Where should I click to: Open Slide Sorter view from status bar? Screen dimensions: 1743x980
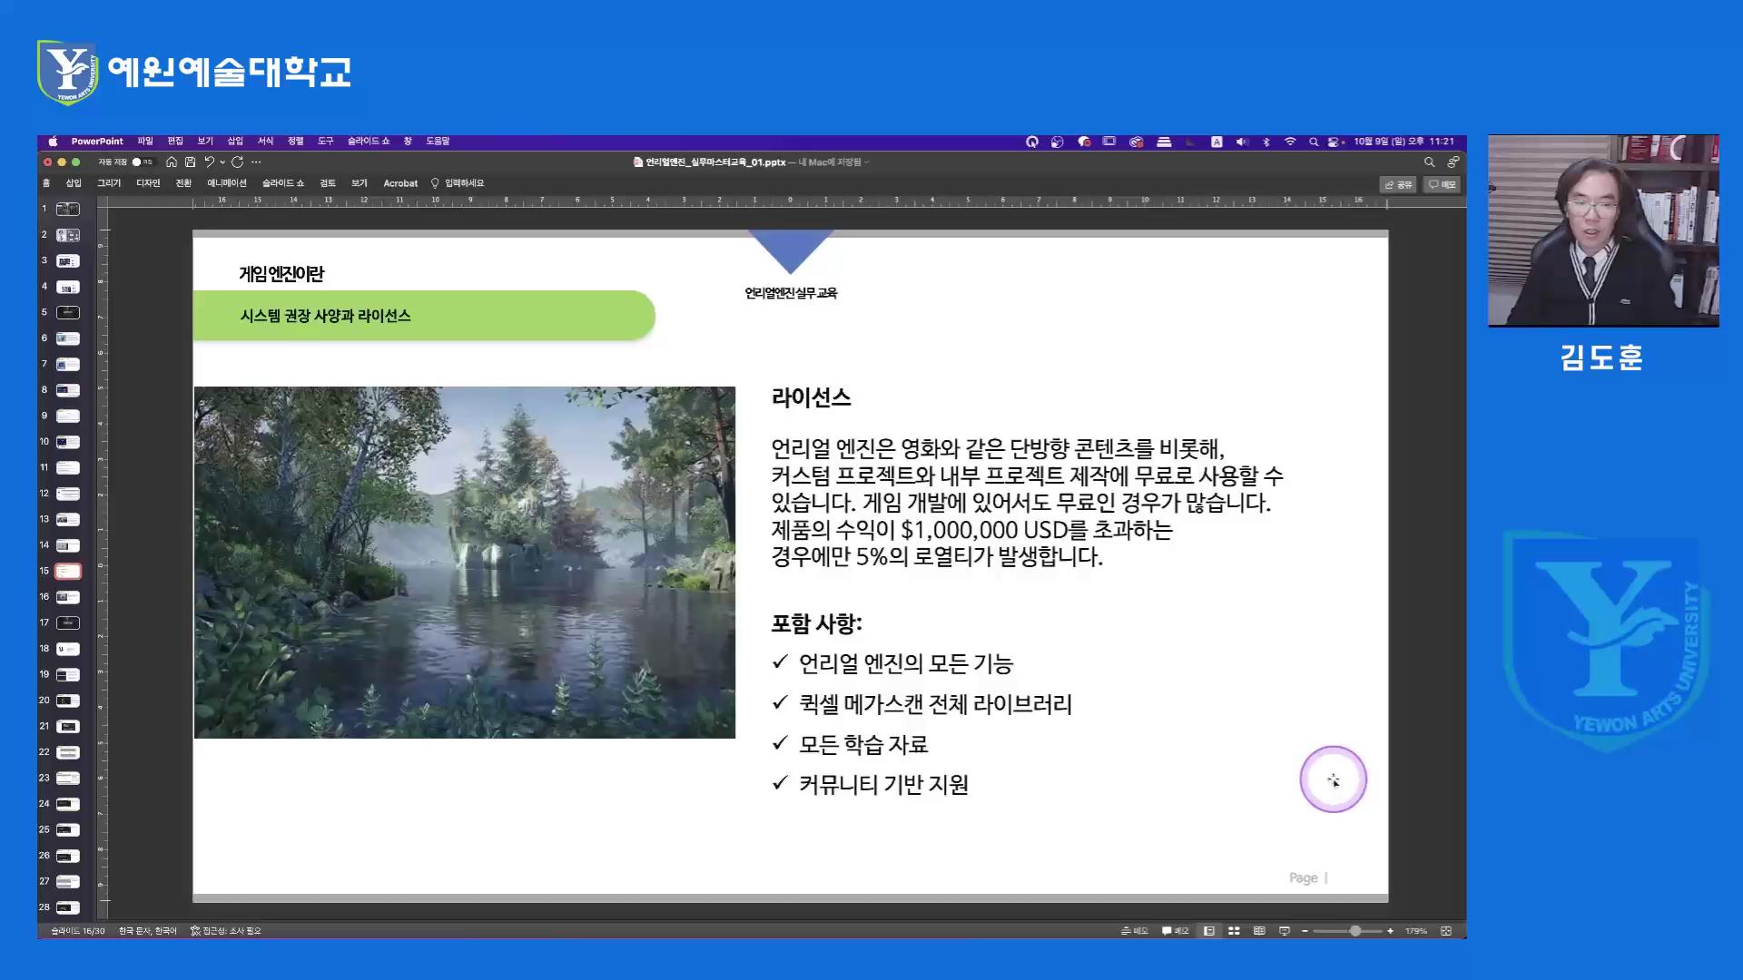tap(1235, 931)
